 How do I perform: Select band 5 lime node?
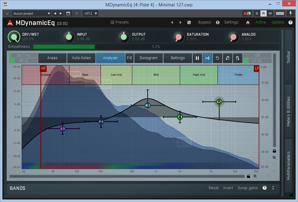pyautogui.click(x=219, y=102)
